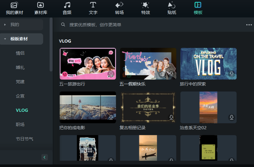Image resolution: width=254 pixels, height=167 pixels.
Task: Download the 旅行中的探索 template
Action: pos(232,74)
